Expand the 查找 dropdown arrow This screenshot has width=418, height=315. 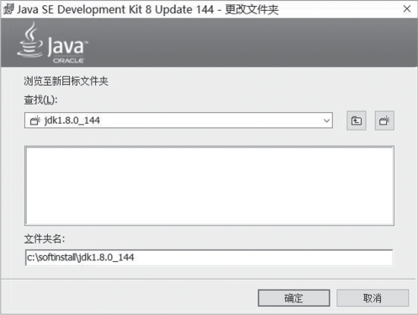click(326, 120)
